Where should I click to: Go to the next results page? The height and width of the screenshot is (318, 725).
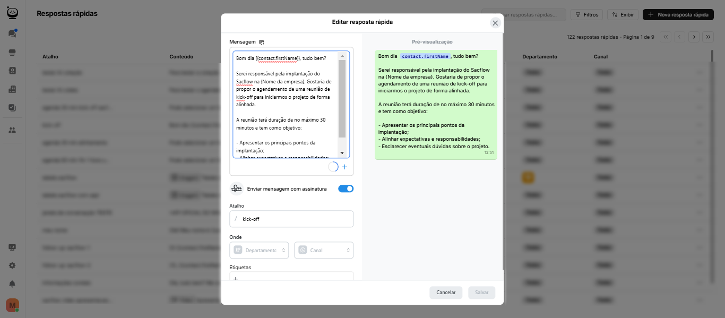694,37
